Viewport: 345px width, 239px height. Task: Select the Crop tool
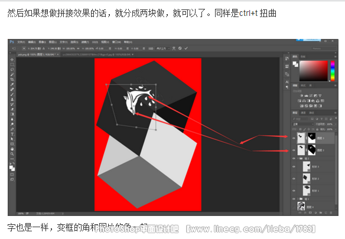coord(12,80)
